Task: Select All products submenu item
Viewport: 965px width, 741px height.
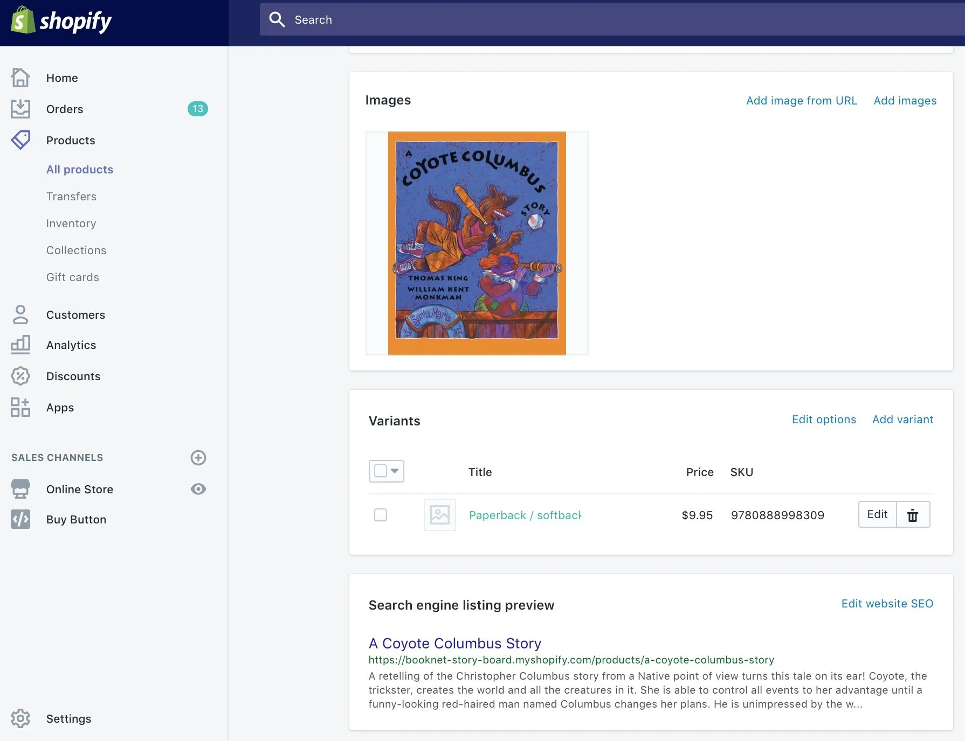Action: click(x=80, y=170)
